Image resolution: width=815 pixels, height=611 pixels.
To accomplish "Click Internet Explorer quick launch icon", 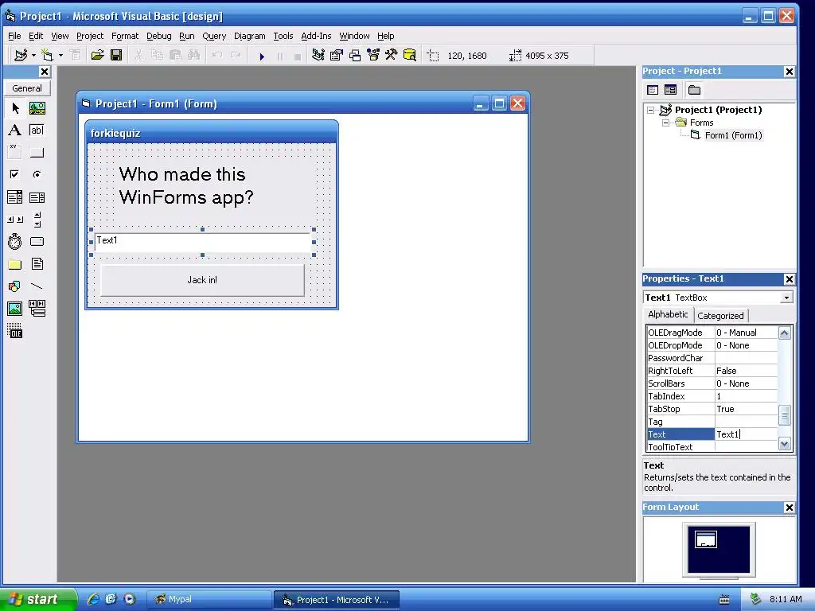I will tap(94, 599).
